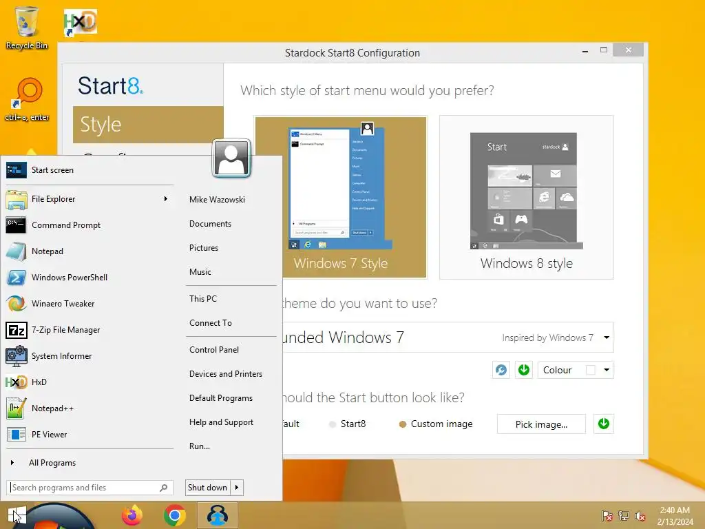Screen dimensions: 705x529
Task: Choose Windows 8 style thumbnail
Action: coord(527,197)
